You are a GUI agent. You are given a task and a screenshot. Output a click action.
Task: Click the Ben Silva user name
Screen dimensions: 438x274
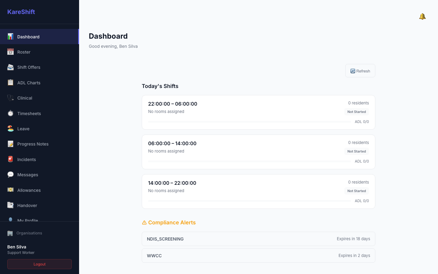(17, 247)
